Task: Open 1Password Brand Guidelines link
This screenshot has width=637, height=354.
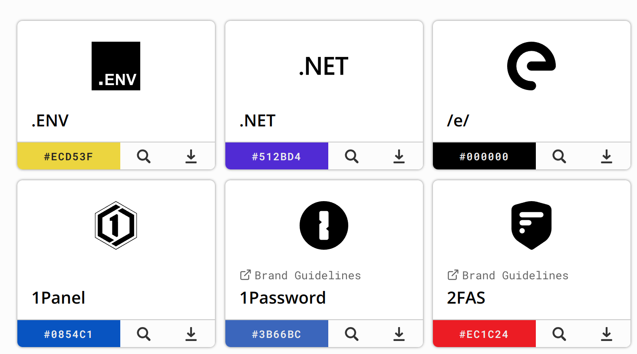Action: point(300,275)
